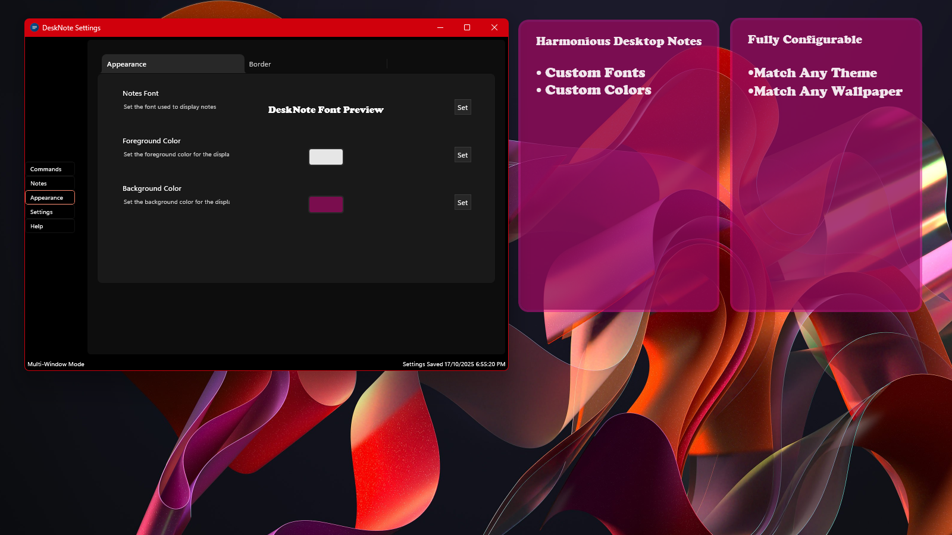Viewport: 952px width, 535px height.
Task: Open the Help section in the sidebar
Action: 49,226
